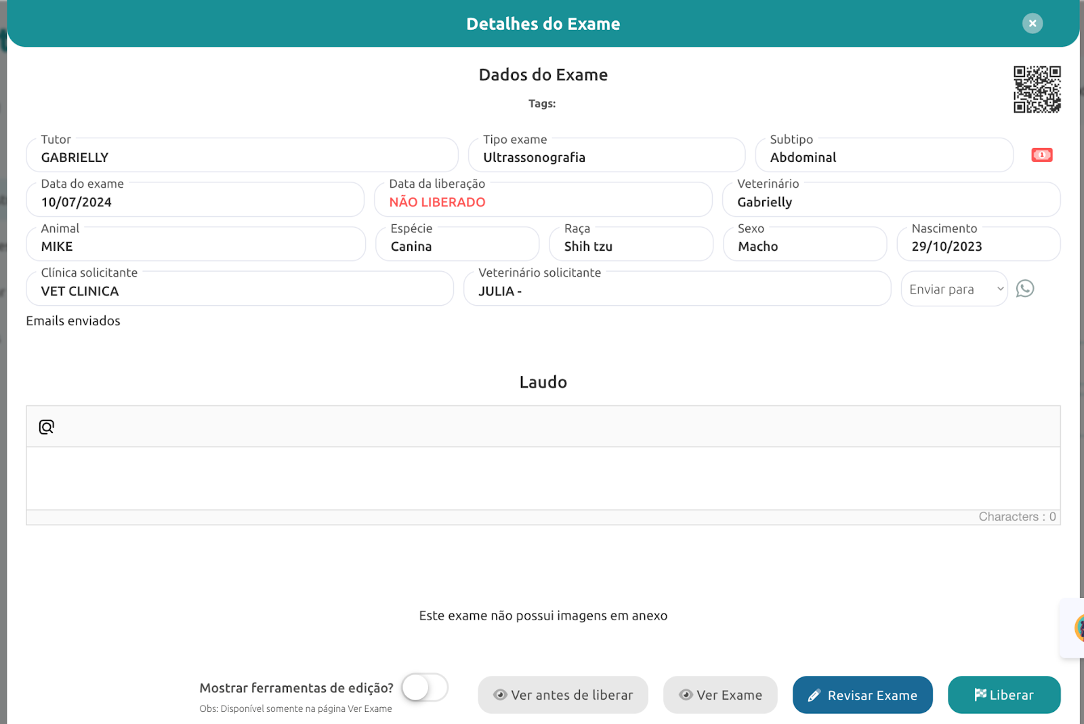
Task: Click the red payment icon beside Subtipo
Action: pos(1042,155)
